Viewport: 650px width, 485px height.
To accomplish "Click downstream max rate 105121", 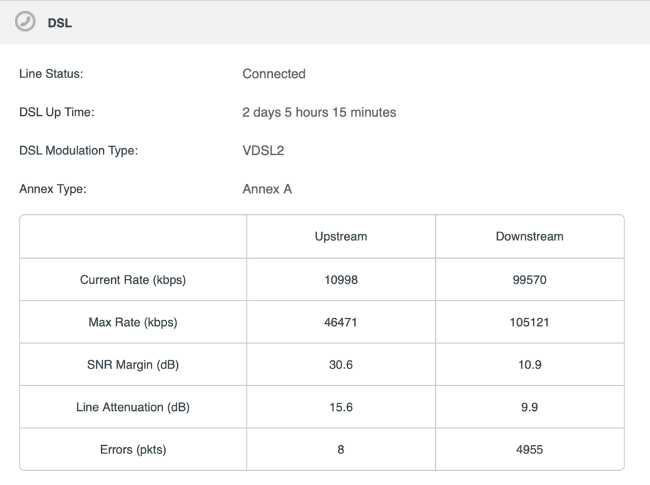I will (529, 322).
